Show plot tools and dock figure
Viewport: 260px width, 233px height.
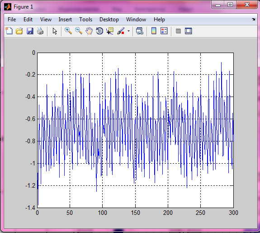(x=189, y=31)
